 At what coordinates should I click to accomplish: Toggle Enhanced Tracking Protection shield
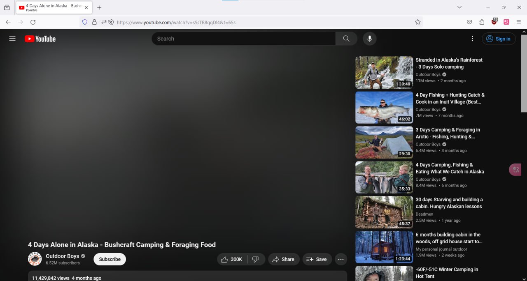84,22
